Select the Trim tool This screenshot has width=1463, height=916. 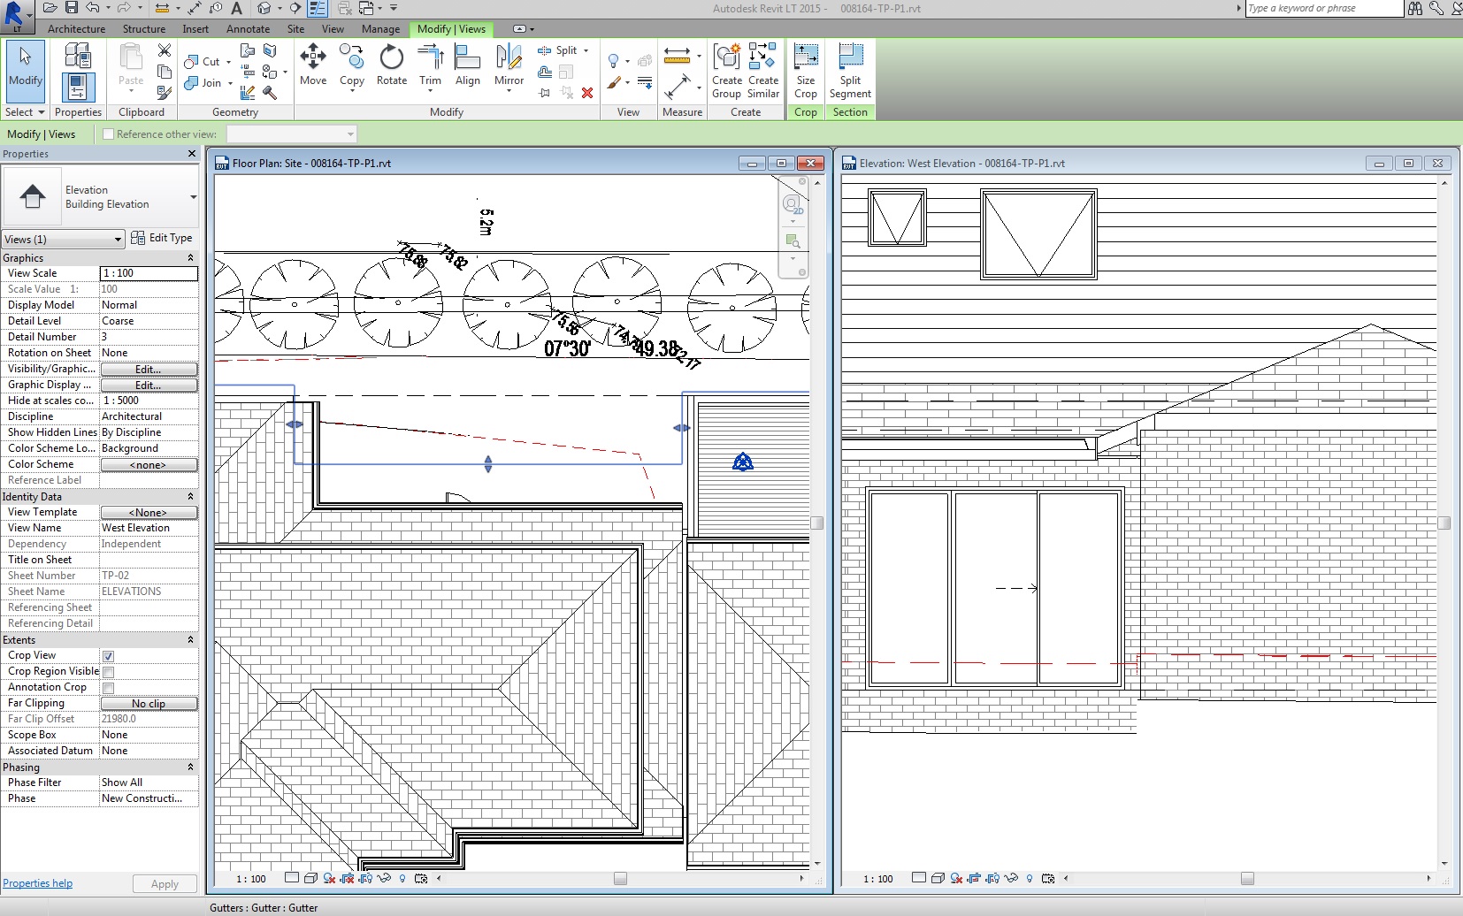tap(430, 66)
